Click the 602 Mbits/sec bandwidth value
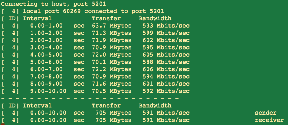The image size is (288, 125). pos(166,40)
